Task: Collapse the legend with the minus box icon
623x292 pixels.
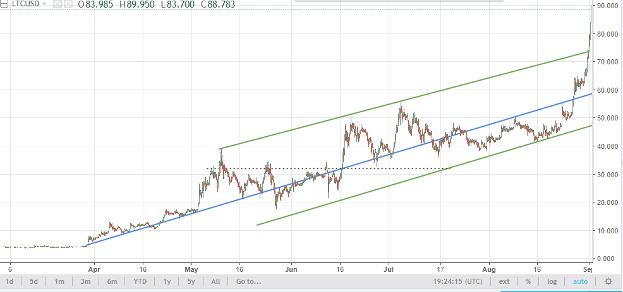Action: 6,4
